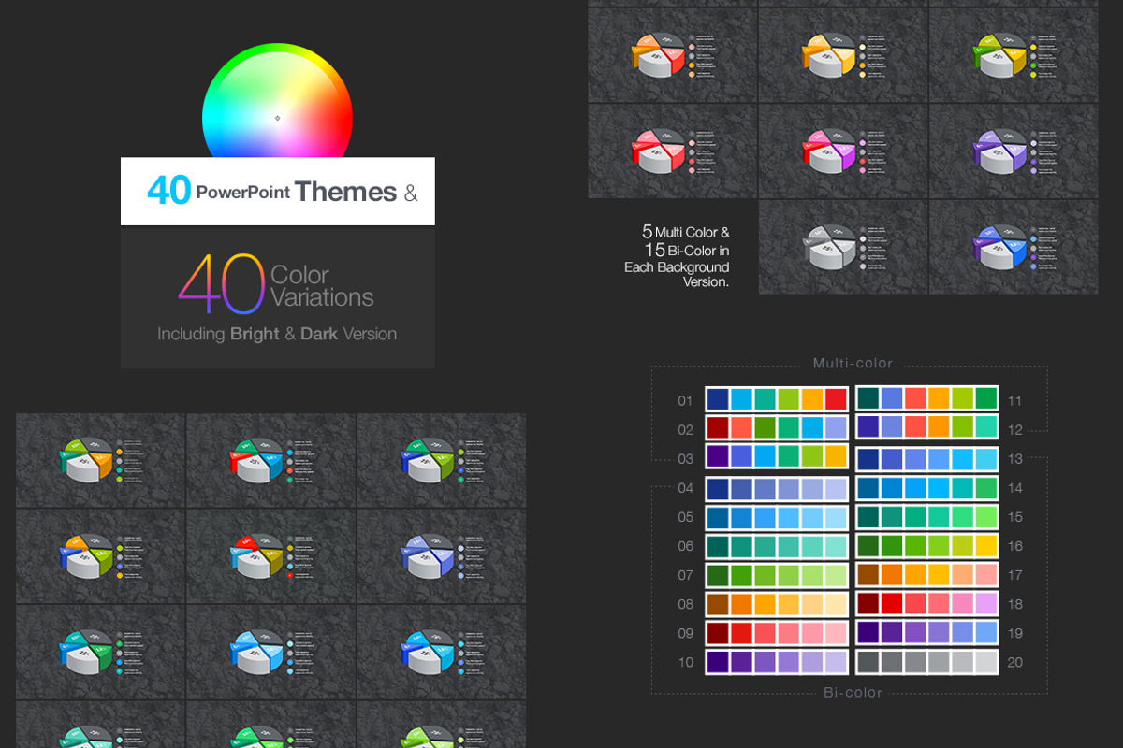Click the palette number label "07"

click(686, 575)
